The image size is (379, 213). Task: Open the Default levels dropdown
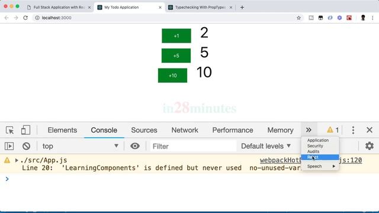tap(266, 146)
